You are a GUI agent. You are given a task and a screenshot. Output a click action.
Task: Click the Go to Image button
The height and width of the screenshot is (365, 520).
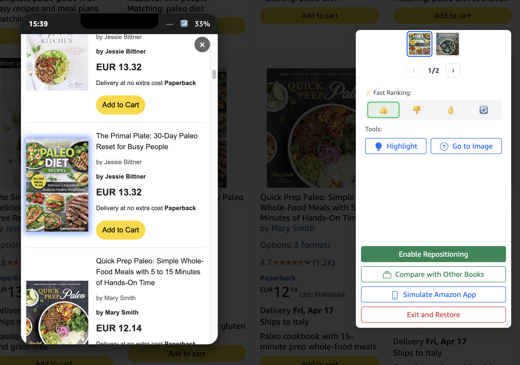[466, 146]
